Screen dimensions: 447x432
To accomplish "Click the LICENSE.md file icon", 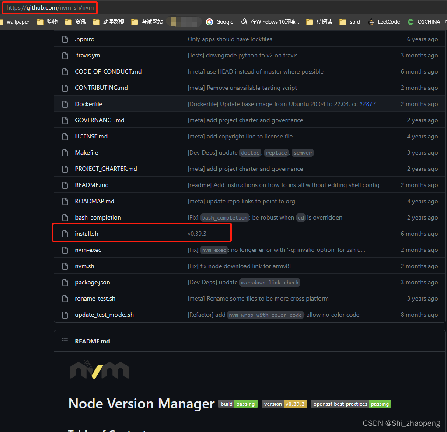I will click(65, 137).
